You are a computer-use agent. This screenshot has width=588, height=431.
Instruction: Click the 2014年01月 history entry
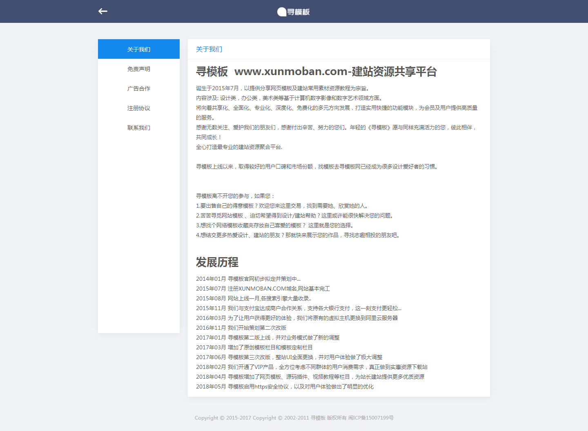248,279
